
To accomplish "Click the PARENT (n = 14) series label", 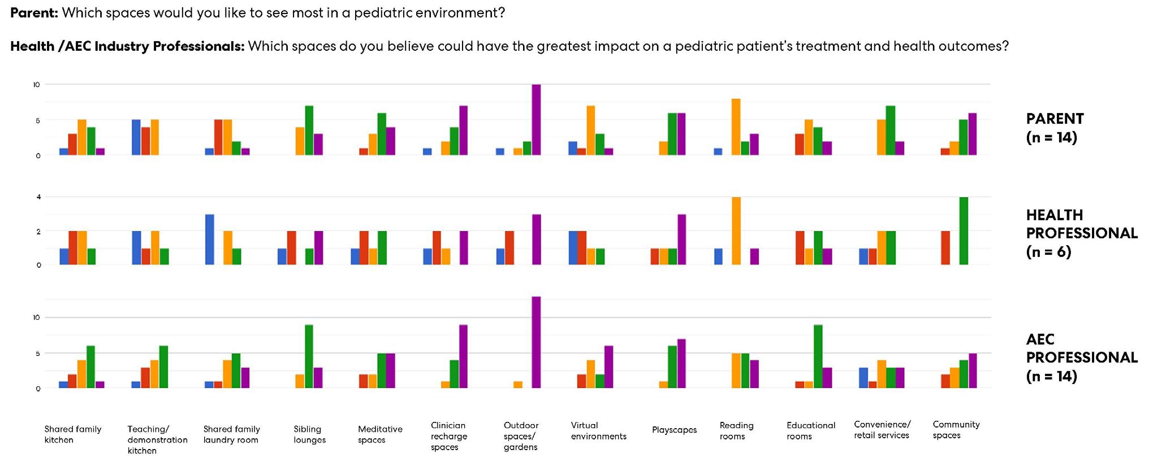I will point(1055,128).
